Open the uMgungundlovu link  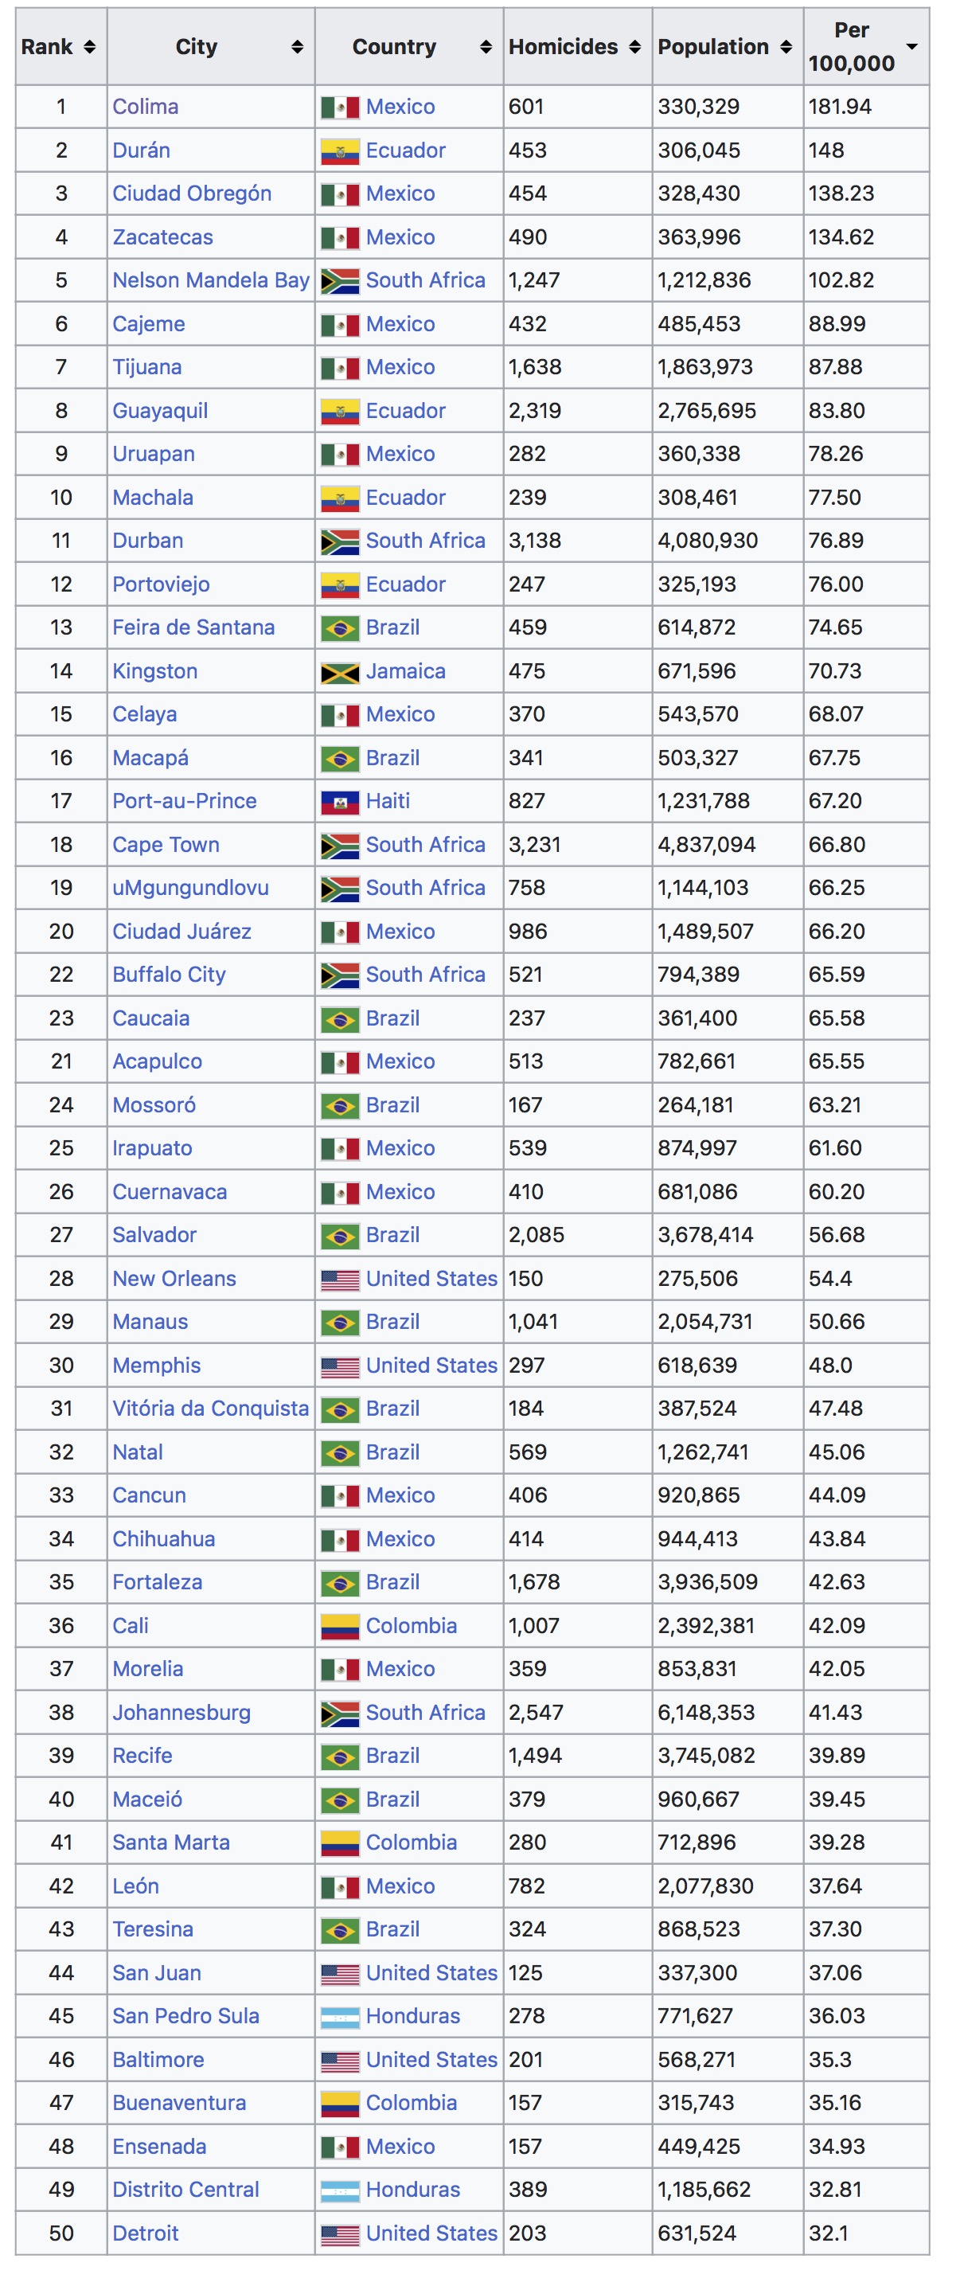190,888
